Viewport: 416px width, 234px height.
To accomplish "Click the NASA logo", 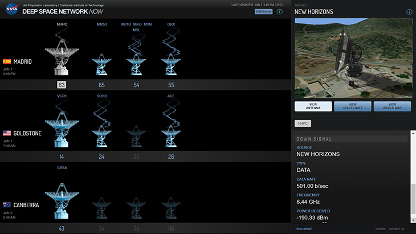I will pyautogui.click(x=11, y=10).
